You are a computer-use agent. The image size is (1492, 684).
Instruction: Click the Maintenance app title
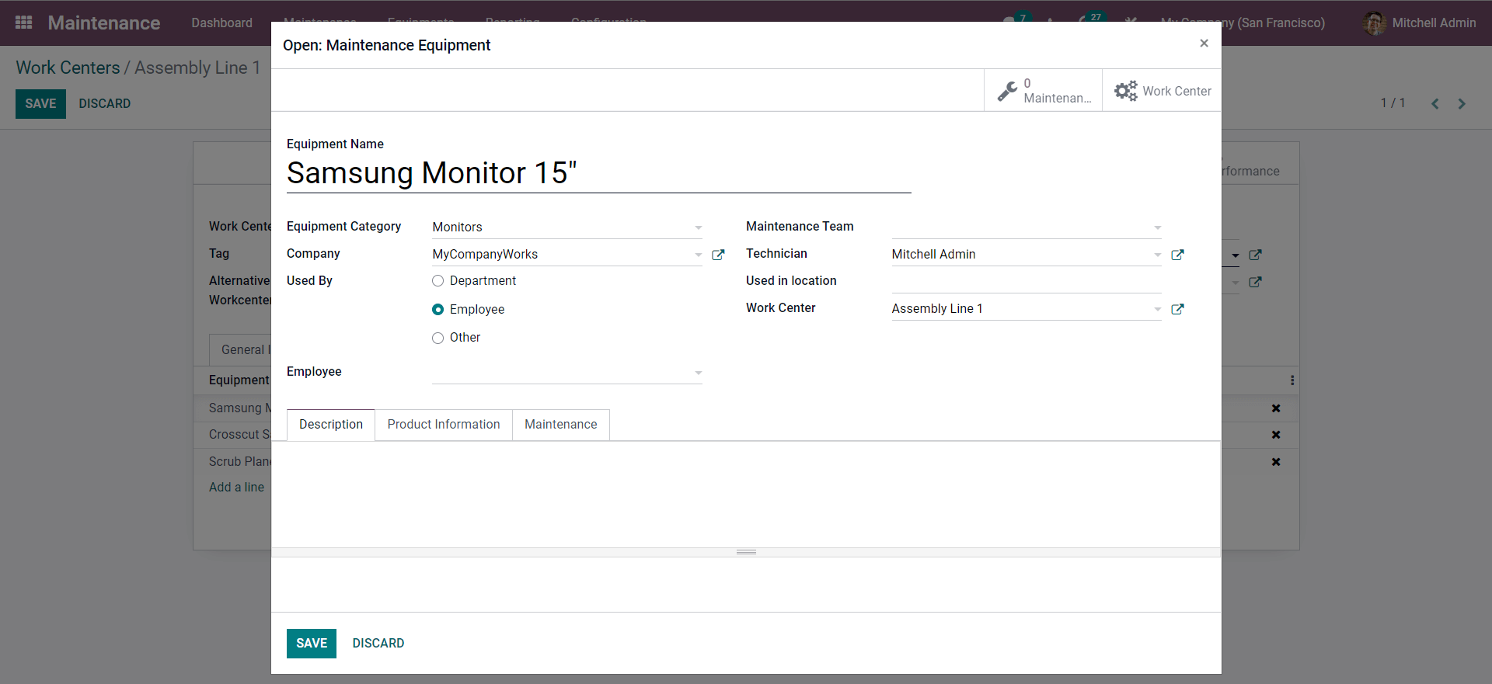pos(104,23)
